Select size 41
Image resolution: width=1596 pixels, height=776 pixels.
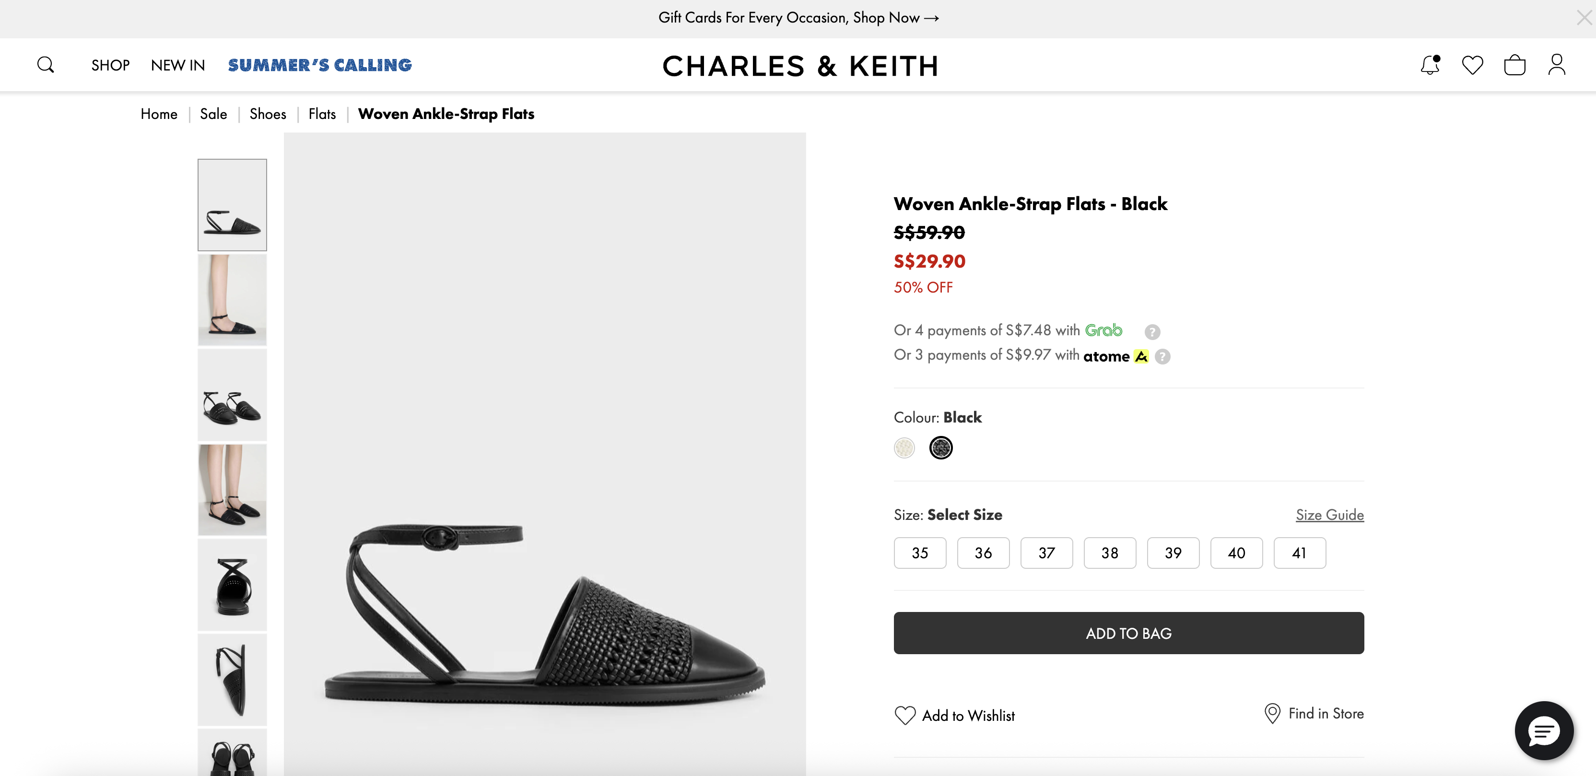(1299, 553)
